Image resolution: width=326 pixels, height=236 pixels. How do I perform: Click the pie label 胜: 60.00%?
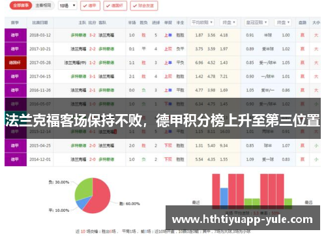pos(130,203)
